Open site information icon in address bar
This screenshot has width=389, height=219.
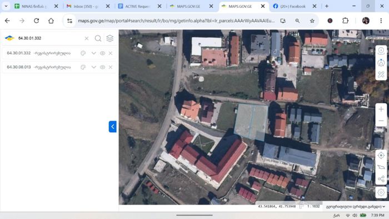(x=69, y=21)
